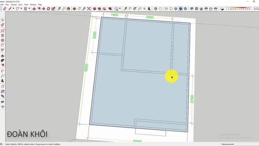Click the user account sign-in icon
The image size is (259, 146).
click(x=116, y=9)
